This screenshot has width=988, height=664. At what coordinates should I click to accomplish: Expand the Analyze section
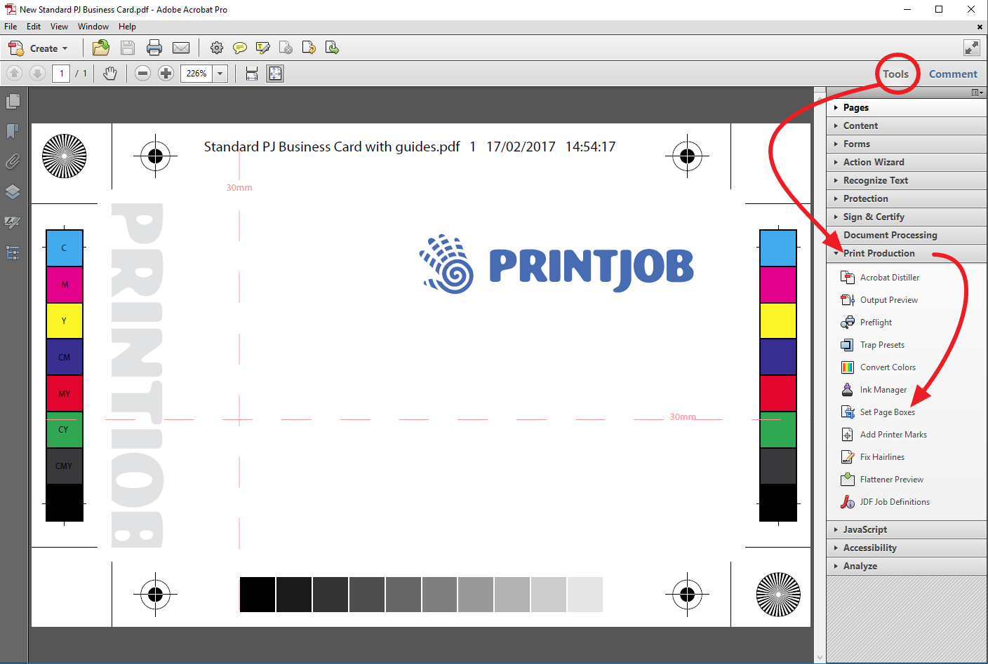(x=907, y=566)
